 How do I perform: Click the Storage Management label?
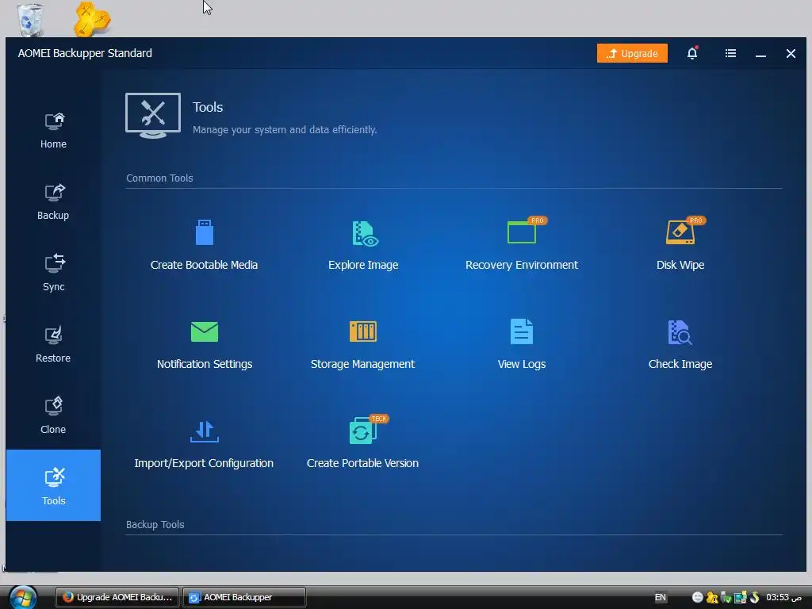point(362,364)
